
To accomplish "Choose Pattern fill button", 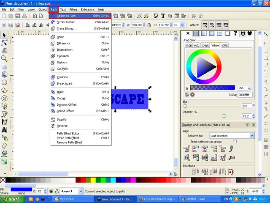I will click(219, 33).
